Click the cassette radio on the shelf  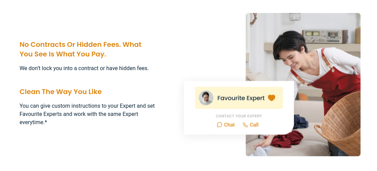click(325, 36)
